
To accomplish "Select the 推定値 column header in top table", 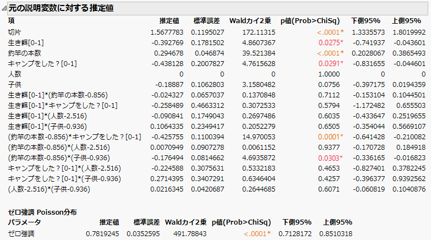I will (x=170, y=20).
